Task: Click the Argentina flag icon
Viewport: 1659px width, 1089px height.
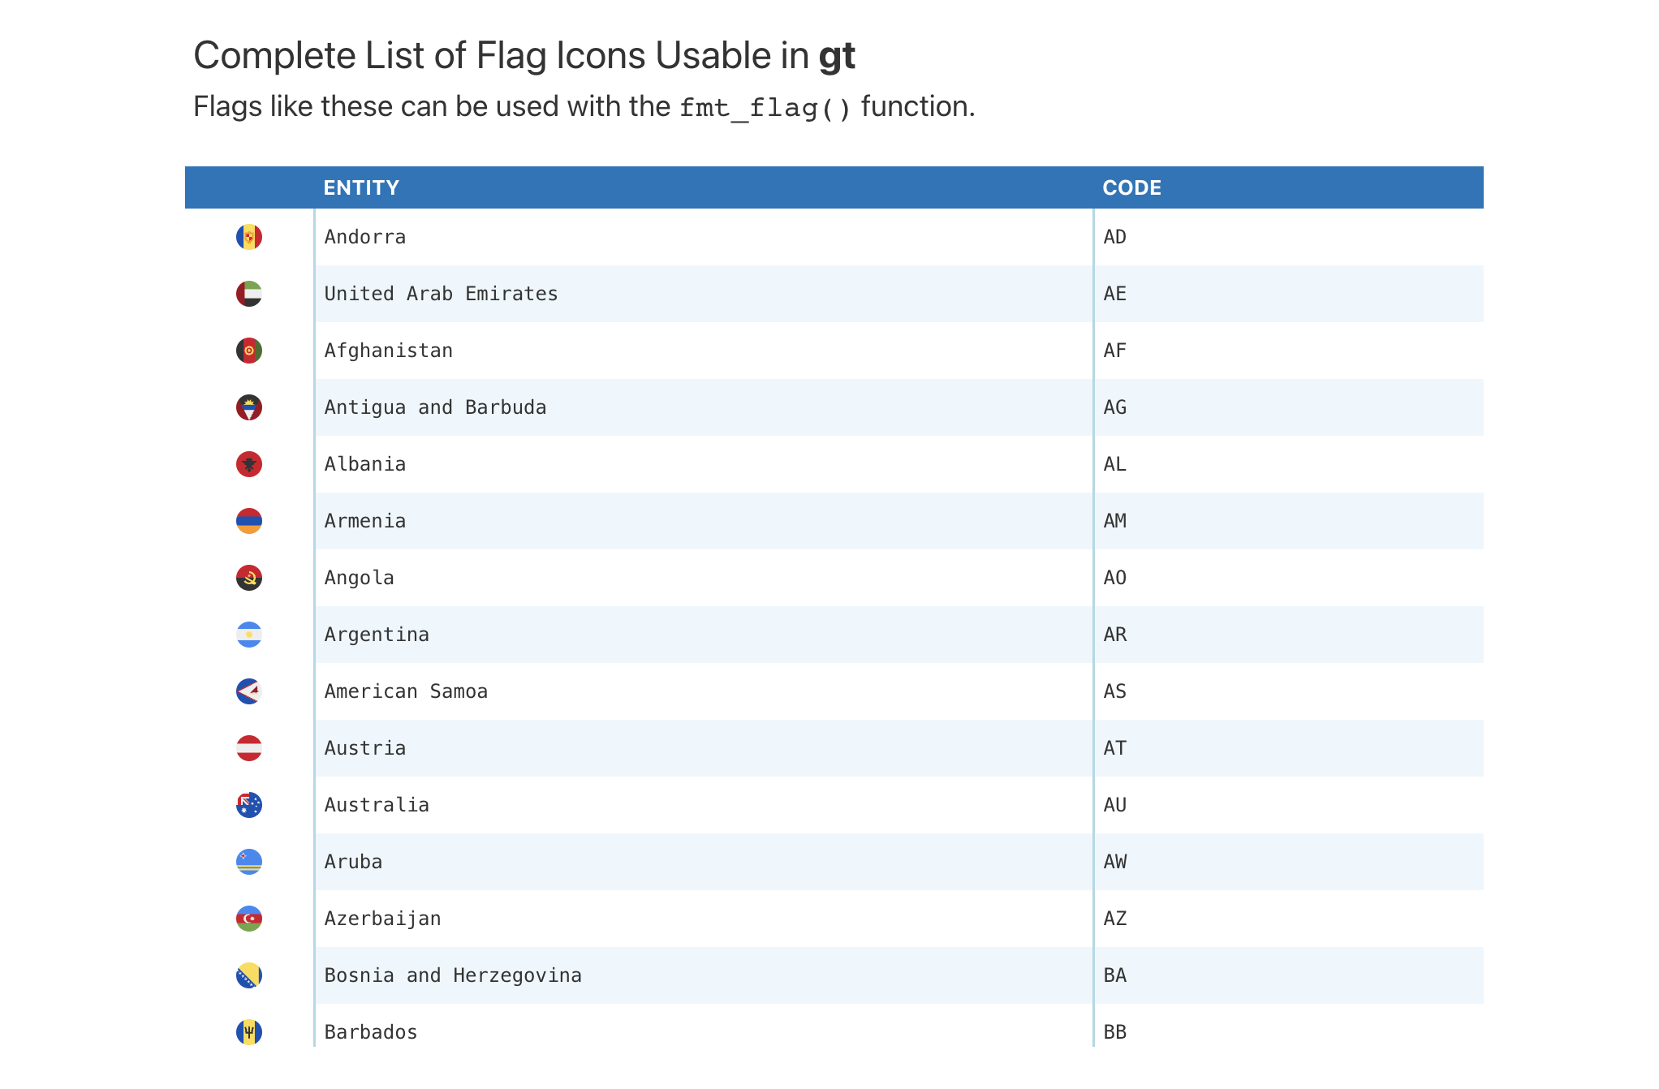Action: click(x=249, y=635)
